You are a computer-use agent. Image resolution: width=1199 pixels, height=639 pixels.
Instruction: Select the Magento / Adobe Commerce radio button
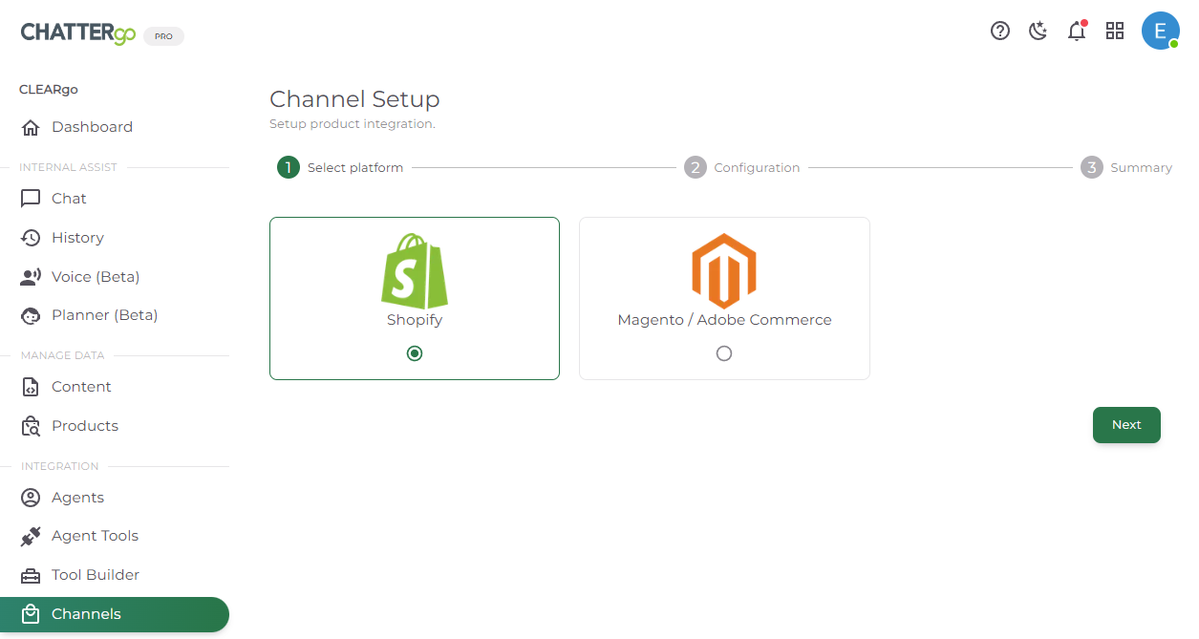tap(724, 353)
